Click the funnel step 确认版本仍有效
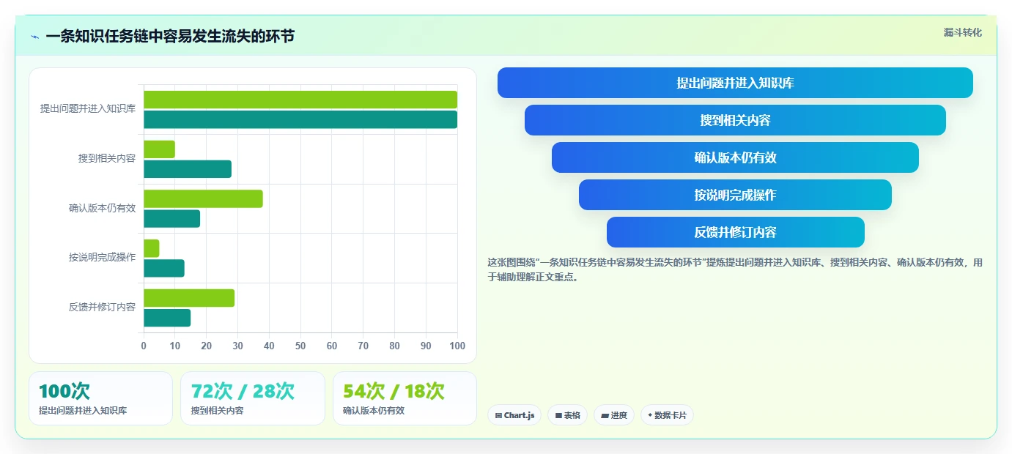1012x454 pixels. (x=735, y=157)
